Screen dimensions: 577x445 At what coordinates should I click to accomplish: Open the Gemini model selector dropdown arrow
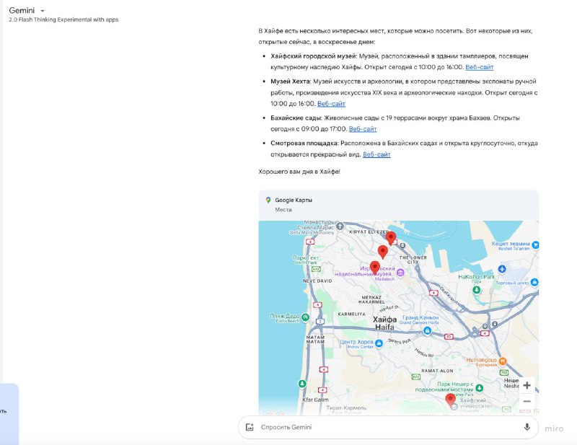point(43,11)
